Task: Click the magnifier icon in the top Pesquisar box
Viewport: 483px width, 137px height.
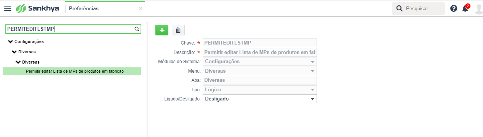Action: pyautogui.click(x=399, y=8)
